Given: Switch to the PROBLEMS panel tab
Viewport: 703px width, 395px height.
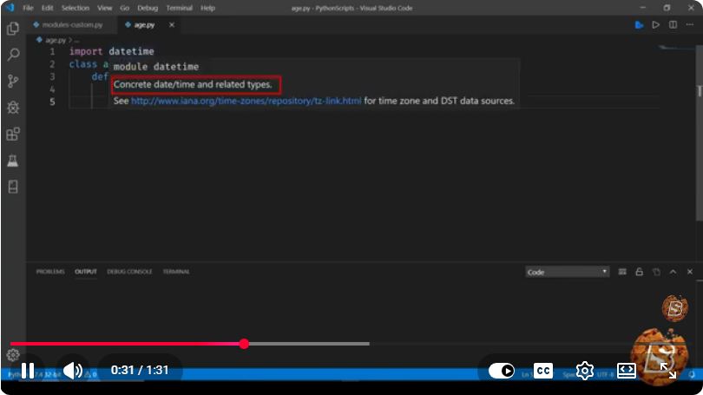Looking at the screenshot, I should [x=50, y=272].
